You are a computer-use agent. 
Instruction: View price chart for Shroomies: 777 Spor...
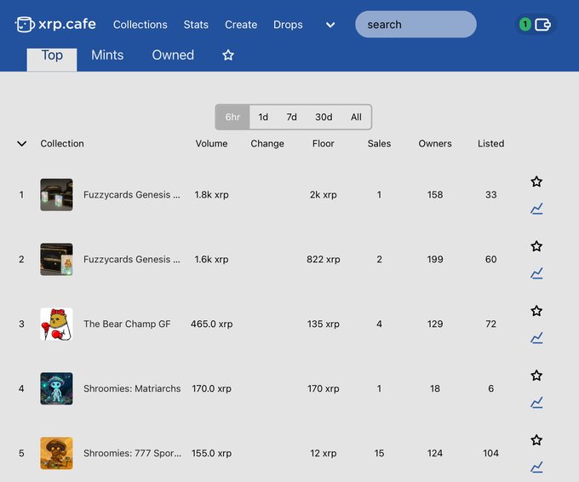536,467
